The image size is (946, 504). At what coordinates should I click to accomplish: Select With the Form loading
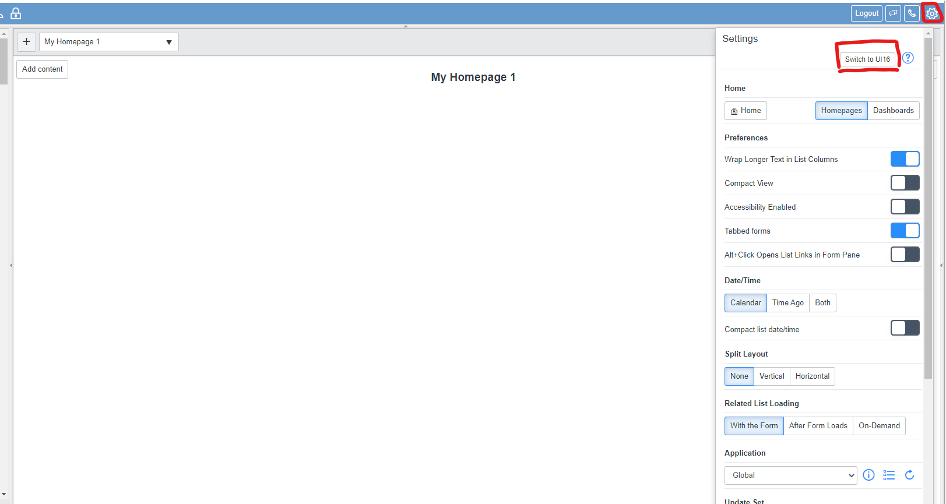click(x=754, y=426)
